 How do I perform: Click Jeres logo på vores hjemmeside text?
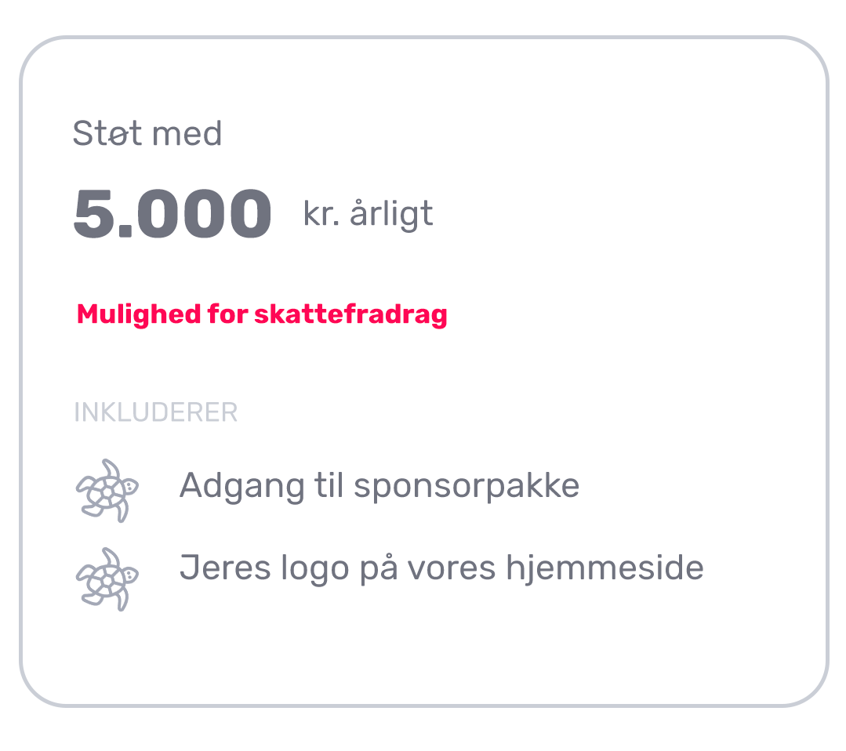click(441, 568)
